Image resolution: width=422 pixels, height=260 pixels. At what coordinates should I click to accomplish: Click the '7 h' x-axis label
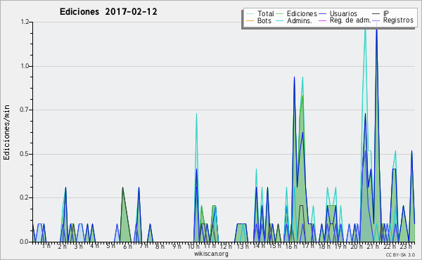(x=143, y=246)
